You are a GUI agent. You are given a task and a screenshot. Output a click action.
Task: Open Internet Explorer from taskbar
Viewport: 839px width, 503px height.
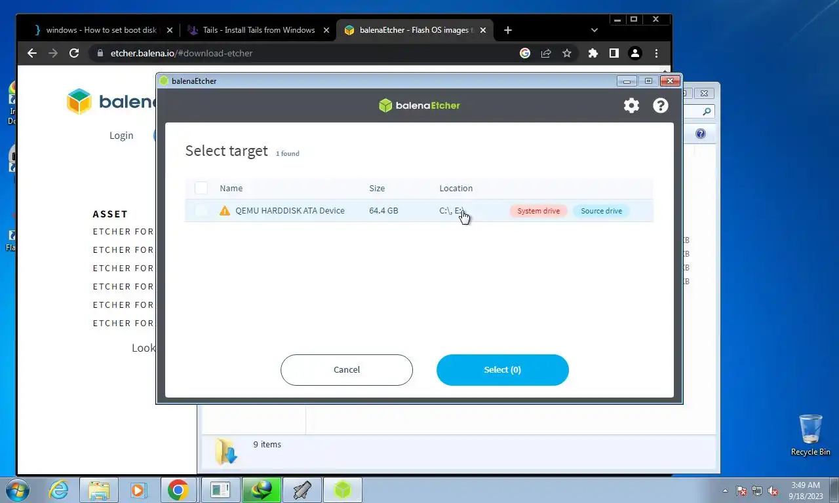click(x=59, y=490)
